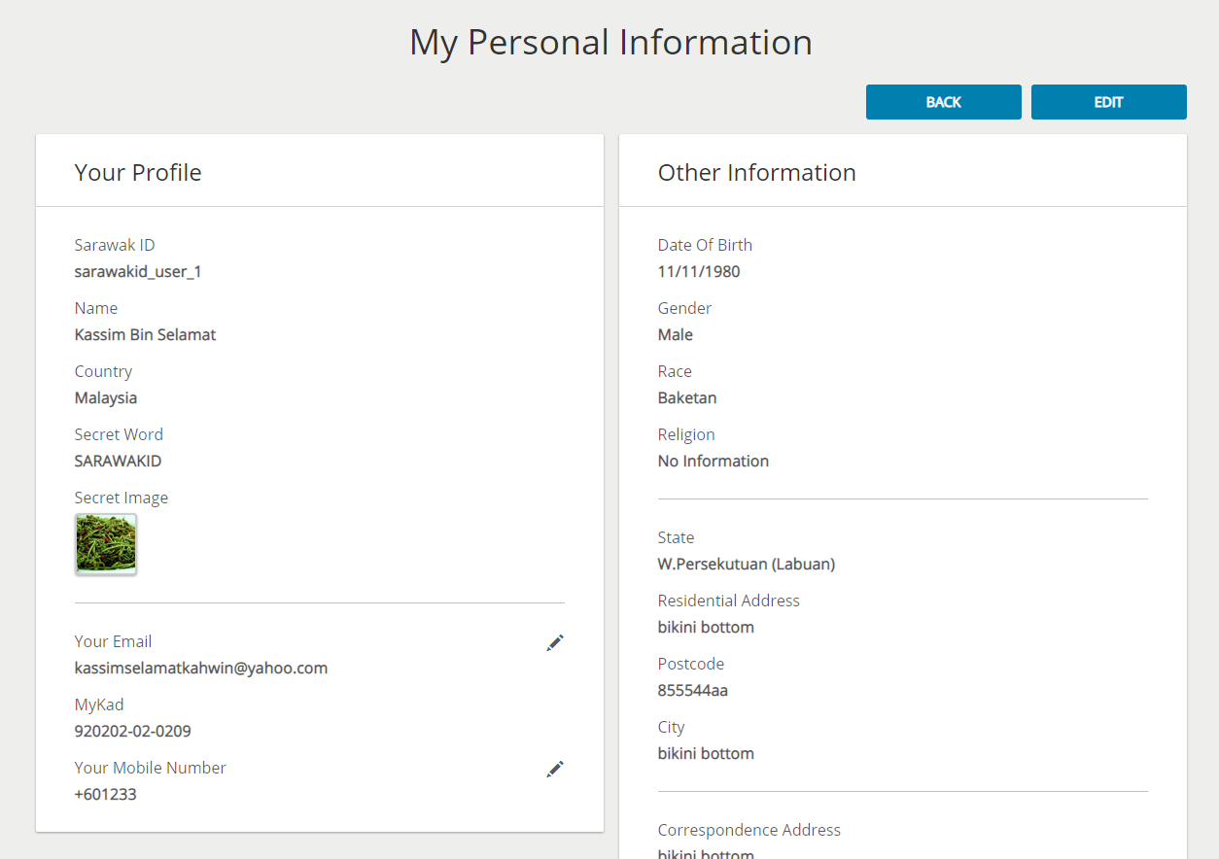The width and height of the screenshot is (1219, 859).
Task: Click the pencil icon beside Your Email
Action: (x=555, y=642)
